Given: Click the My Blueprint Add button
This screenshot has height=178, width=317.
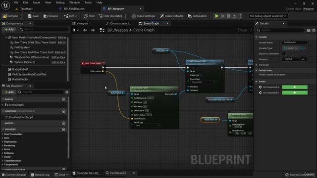Looking at the screenshot, I should coord(9,92).
